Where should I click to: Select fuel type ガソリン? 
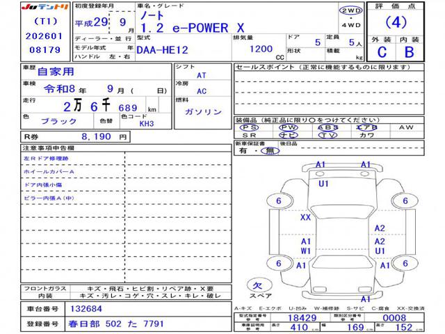[x=203, y=111]
